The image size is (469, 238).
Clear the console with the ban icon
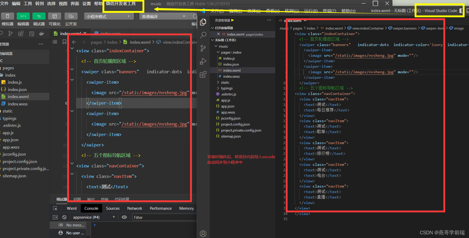[x=64, y=217]
